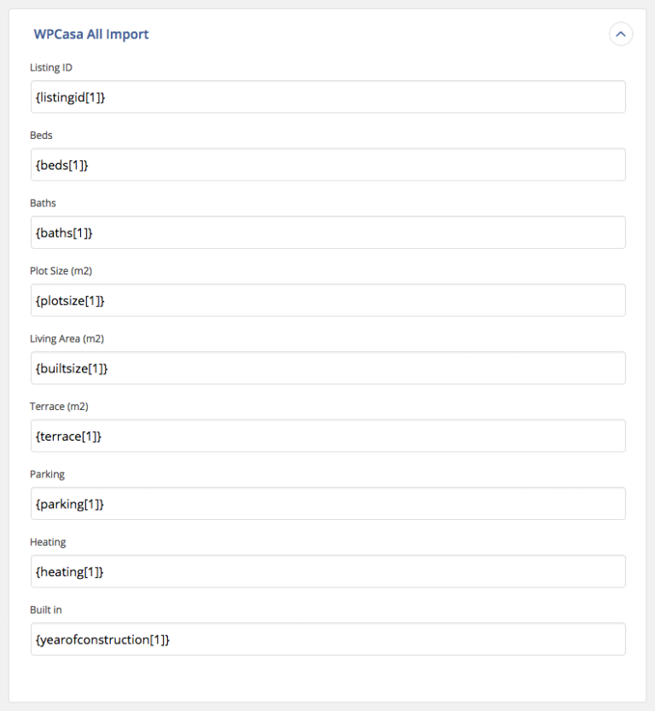
Task: Select the {plotsize[1]} value field
Action: (327, 300)
